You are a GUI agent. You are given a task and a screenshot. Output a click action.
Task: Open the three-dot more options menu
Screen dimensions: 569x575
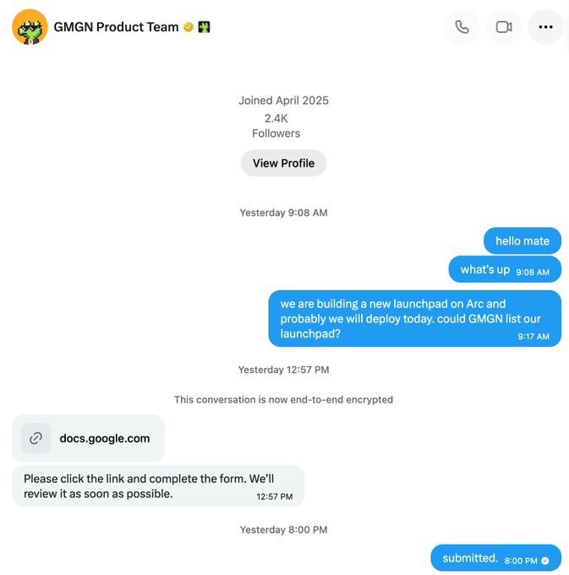[x=545, y=27]
